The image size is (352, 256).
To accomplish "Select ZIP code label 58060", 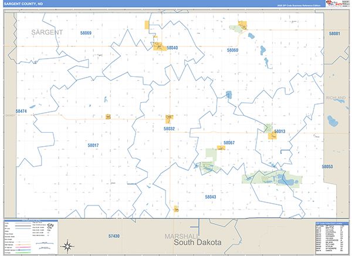I will (x=232, y=50).
